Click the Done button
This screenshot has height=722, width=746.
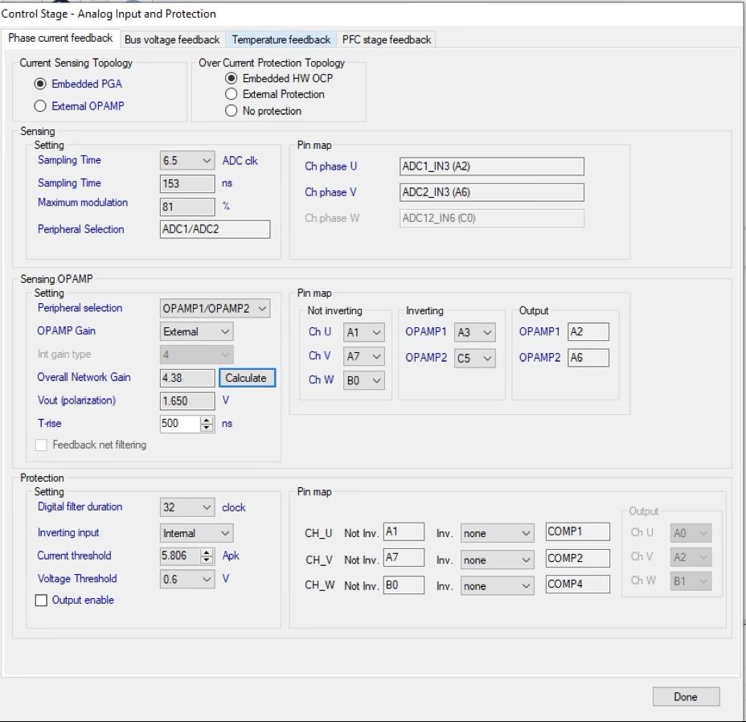click(686, 697)
